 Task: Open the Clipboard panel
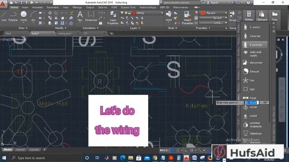261,16
